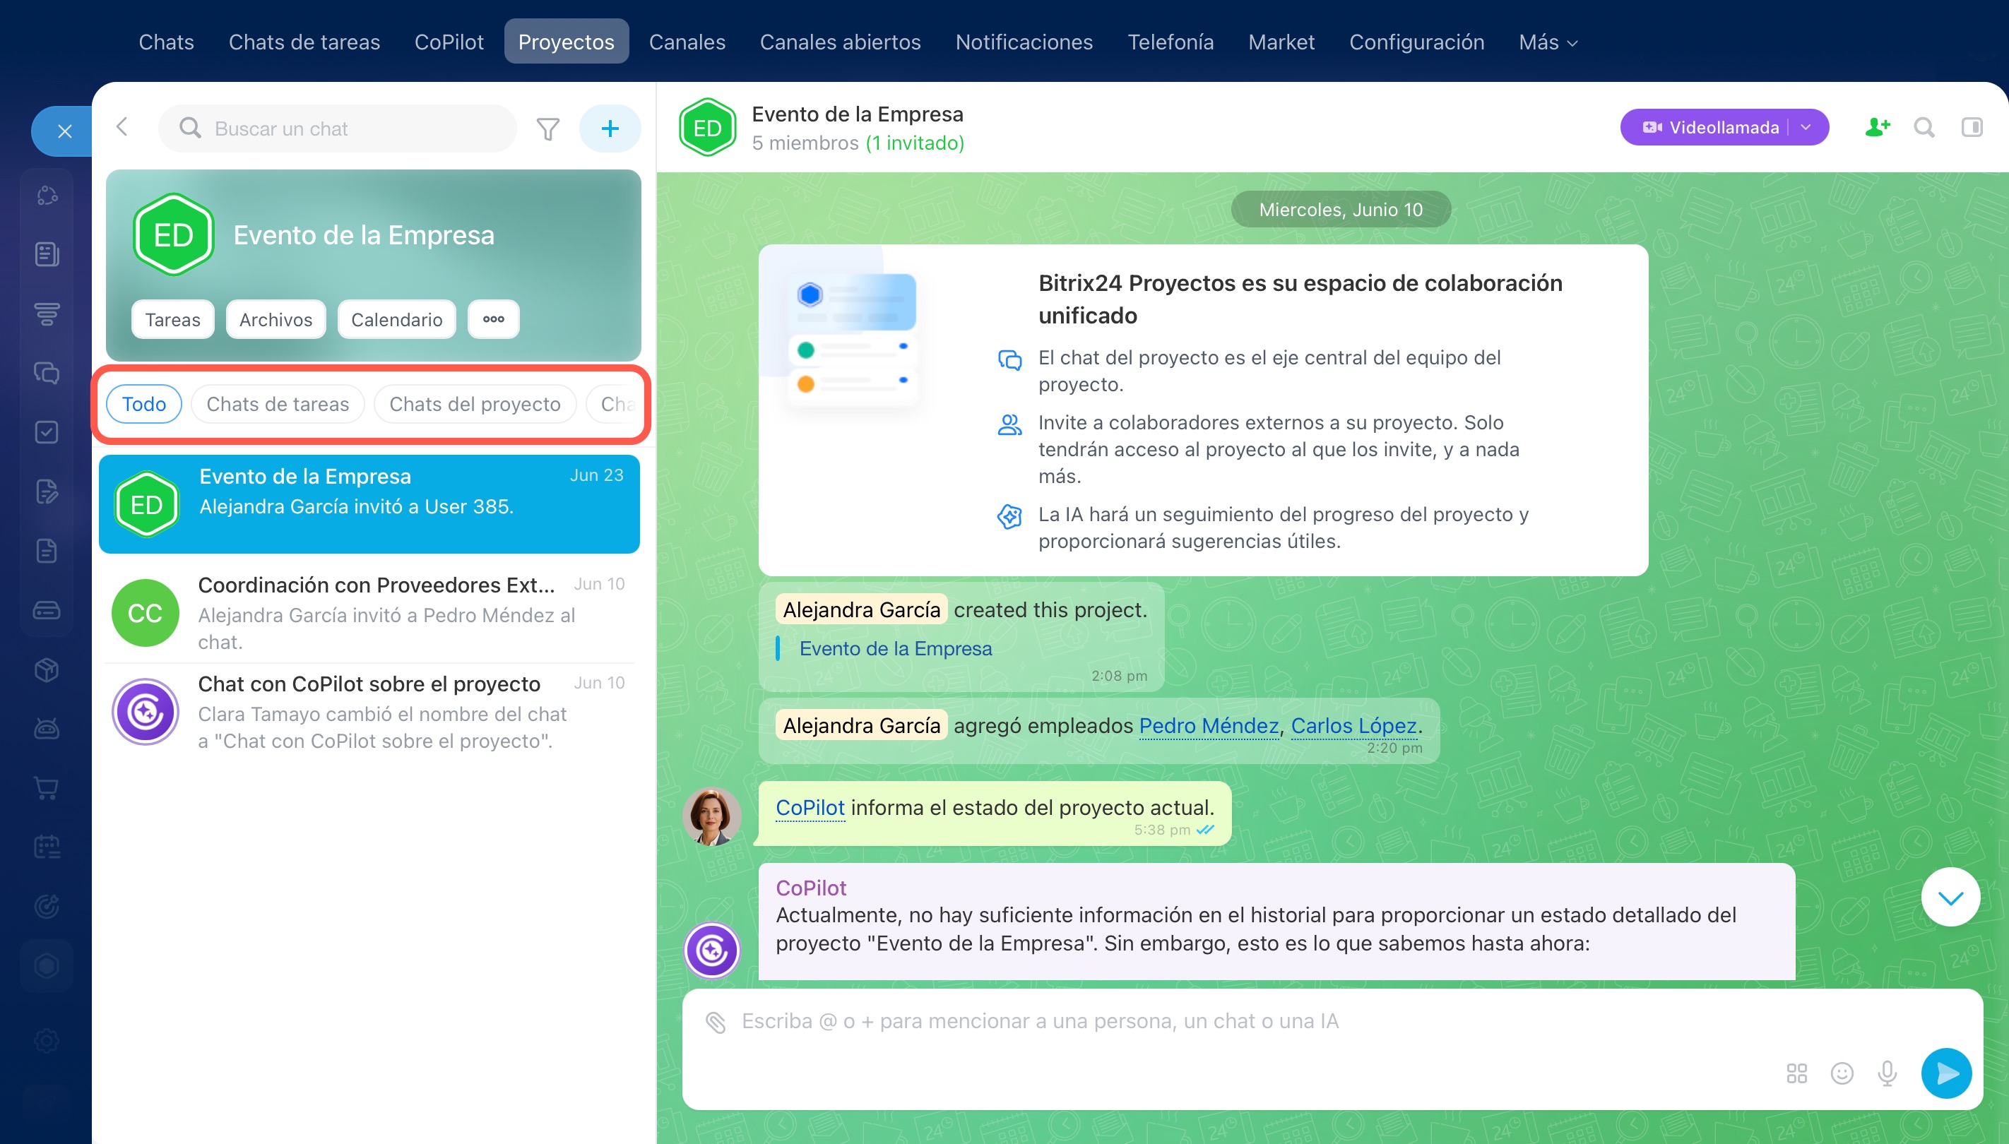This screenshot has height=1144, width=2009.
Task: Attach a file with the paperclip icon
Action: pyautogui.click(x=716, y=1021)
